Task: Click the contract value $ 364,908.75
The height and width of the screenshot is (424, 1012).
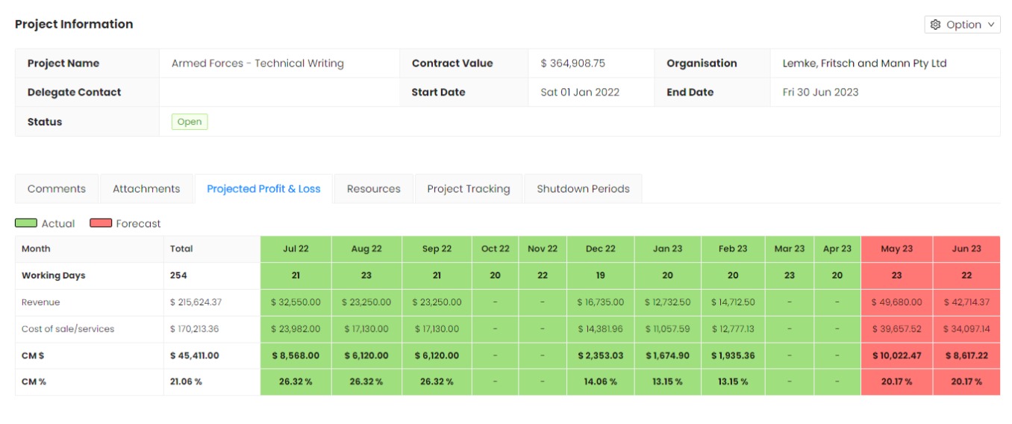Action: [x=572, y=63]
